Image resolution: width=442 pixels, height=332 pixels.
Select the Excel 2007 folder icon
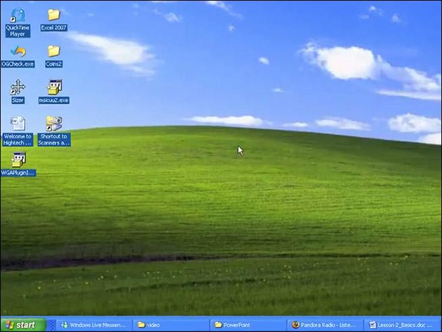[x=53, y=15]
